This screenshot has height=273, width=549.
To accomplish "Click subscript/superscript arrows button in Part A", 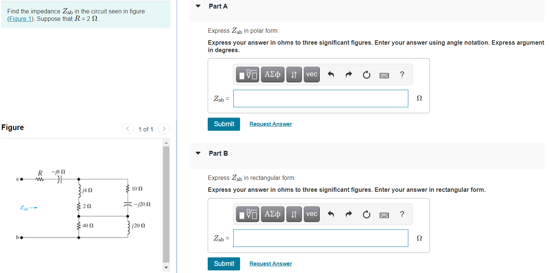I will (294, 74).
